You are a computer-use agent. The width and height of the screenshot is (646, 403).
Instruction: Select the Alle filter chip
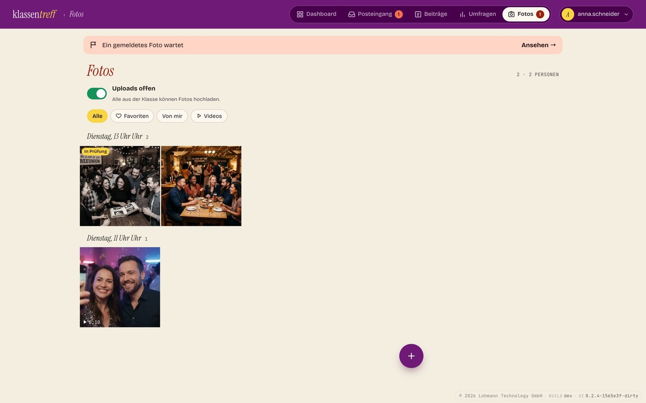pyautogui.click(x=97, y=116)
